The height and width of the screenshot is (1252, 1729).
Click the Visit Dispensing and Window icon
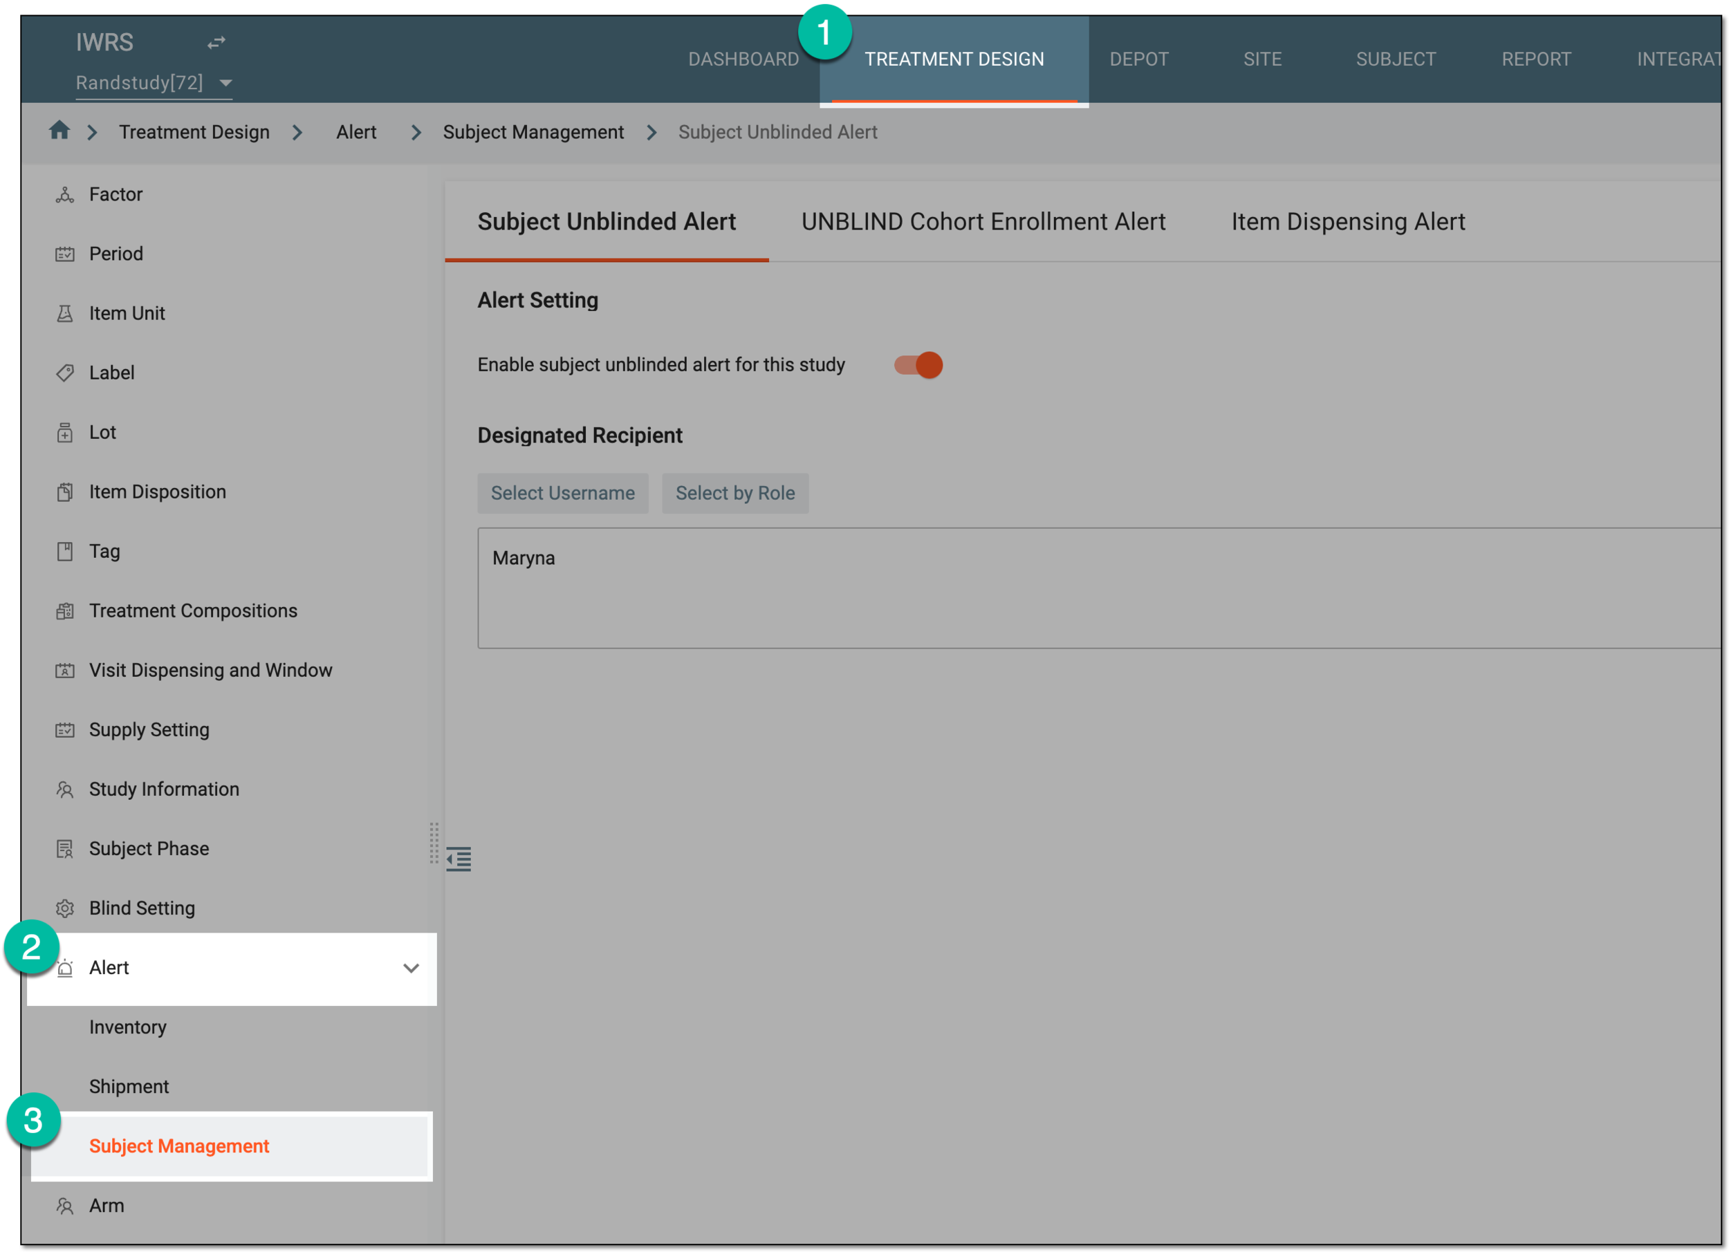pos(65,671)
